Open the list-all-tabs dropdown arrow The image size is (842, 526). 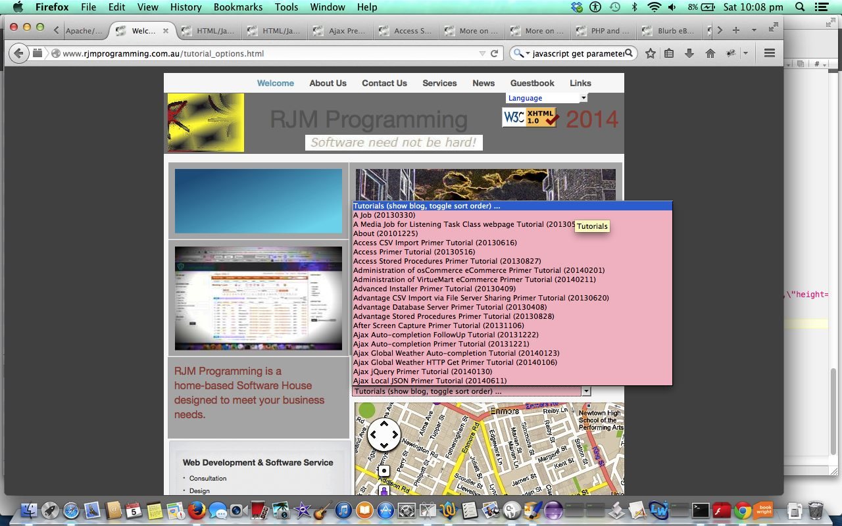coord(754,30)
